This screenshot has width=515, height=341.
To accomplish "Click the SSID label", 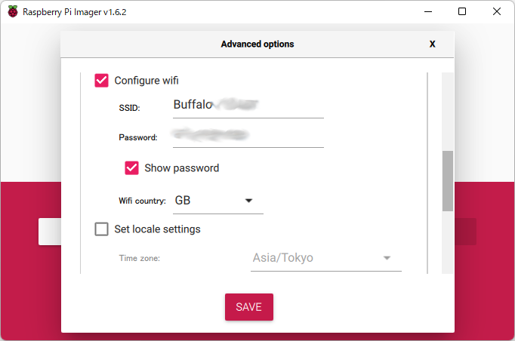I will tap(129, 108).
